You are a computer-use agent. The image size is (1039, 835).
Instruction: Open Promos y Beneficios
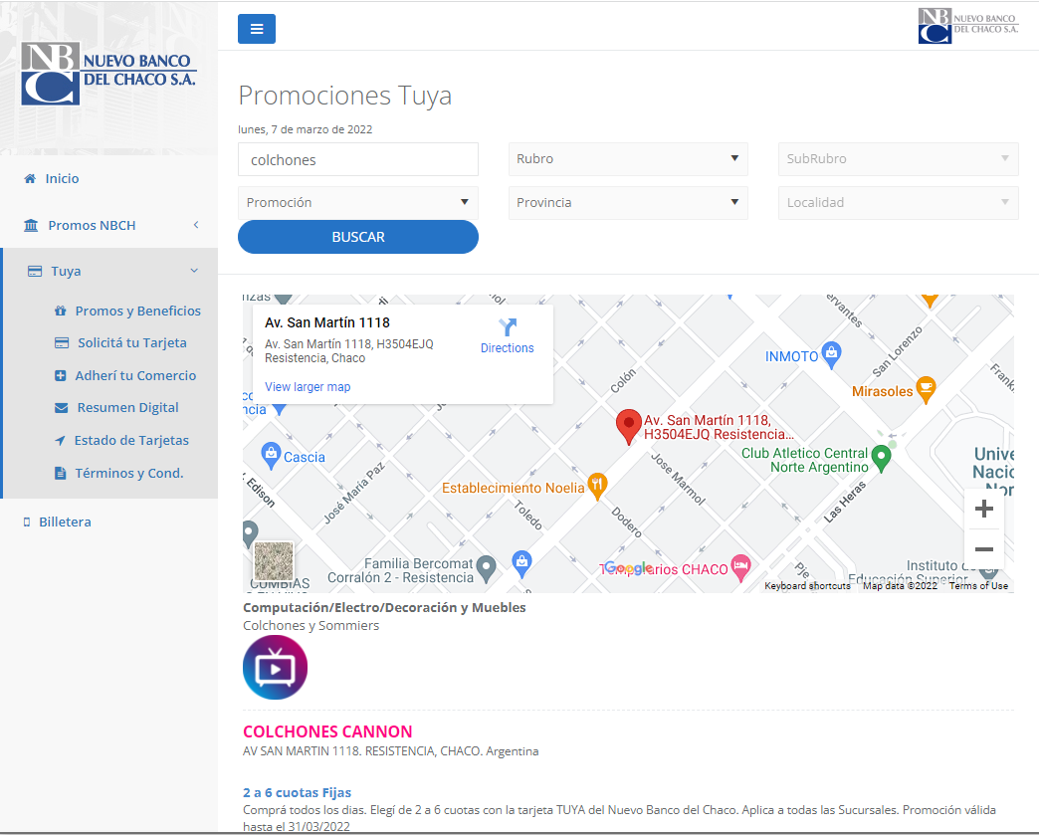(x=137, y=311)
